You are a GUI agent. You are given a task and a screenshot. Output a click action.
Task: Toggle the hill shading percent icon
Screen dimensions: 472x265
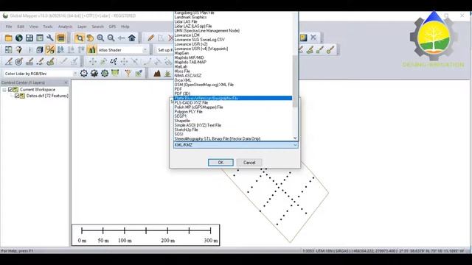coord(50,50)
